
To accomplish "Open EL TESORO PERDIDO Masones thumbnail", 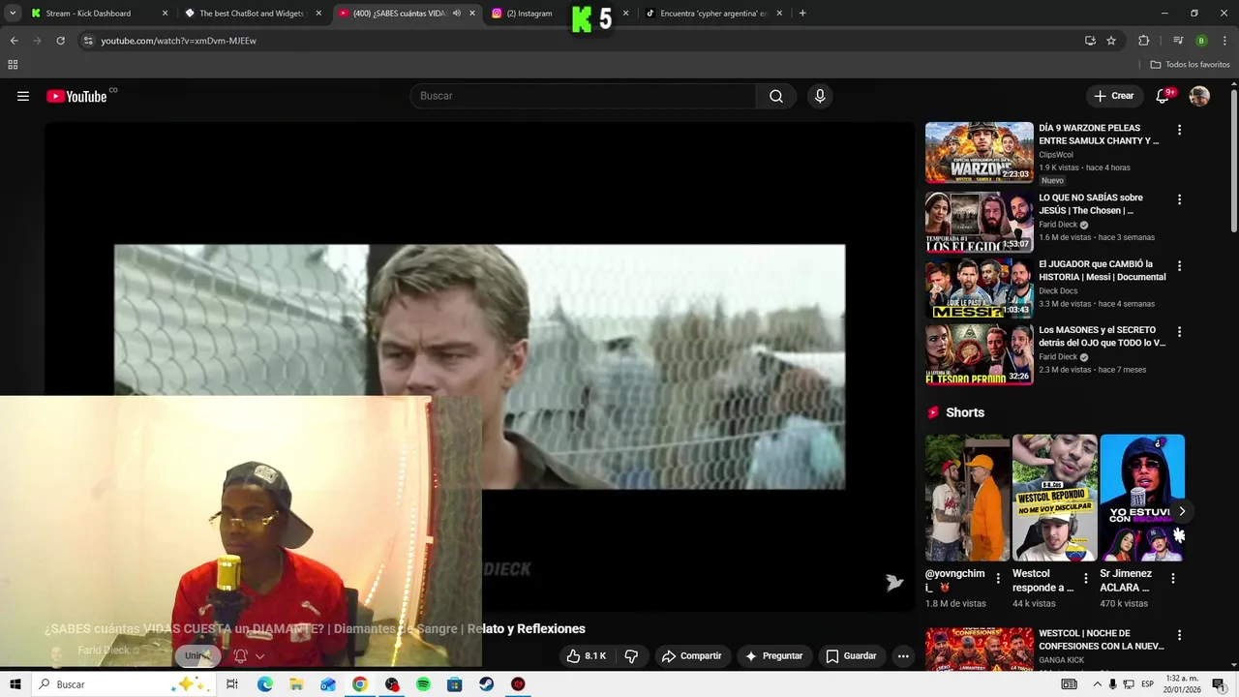I will click(980, 354).
